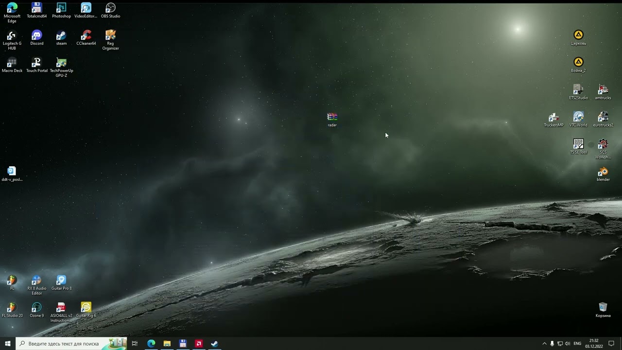Select the TruckersMP desktop shortcut
622x350 pixels.
pyautogui.click(x=553, y=120)
